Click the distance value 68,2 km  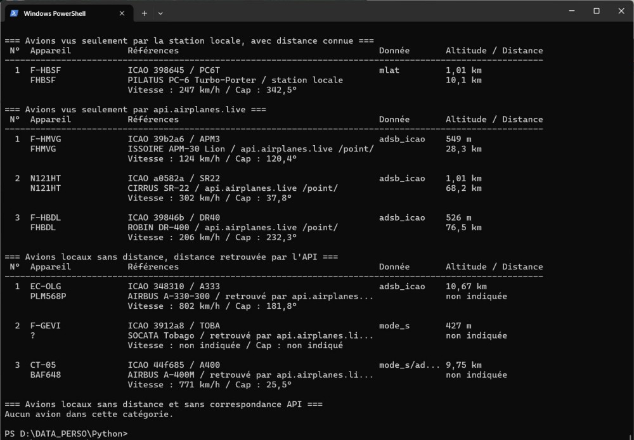pos(464,188)
